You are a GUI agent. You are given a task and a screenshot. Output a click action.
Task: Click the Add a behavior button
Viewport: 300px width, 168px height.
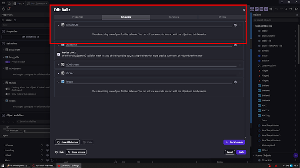pyautogui.click(x=234, y=142)
